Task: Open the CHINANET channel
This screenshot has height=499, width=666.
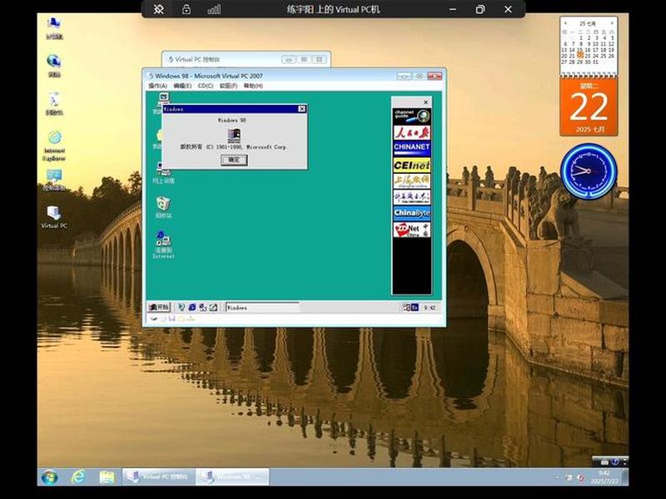Action: coord(411,148)
